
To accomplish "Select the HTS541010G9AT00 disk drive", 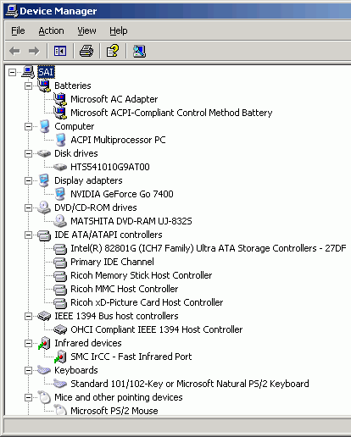I will click(x=110, y=167).
